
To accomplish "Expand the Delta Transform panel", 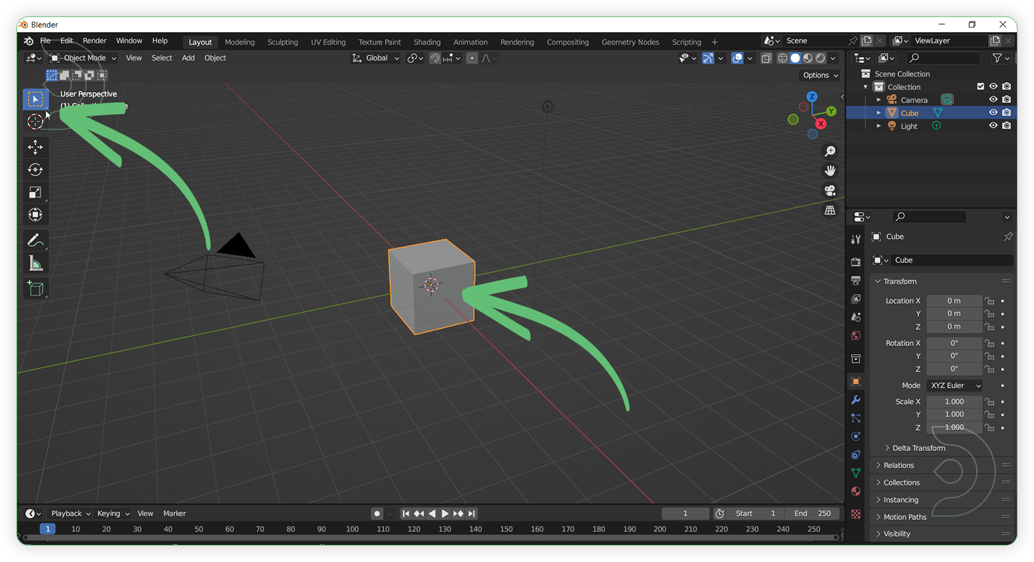I will point(918,448).
